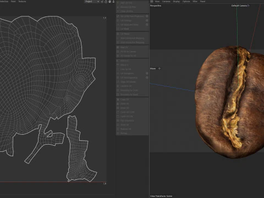
Task: Click the round timer icon beside Project
Action: (x=106, y=2)
